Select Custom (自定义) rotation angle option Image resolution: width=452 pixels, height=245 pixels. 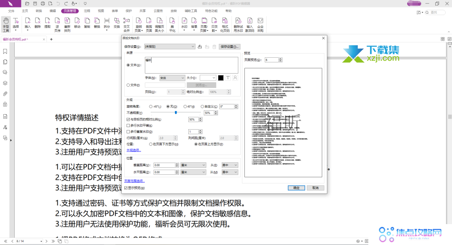[x=203, y=107]
